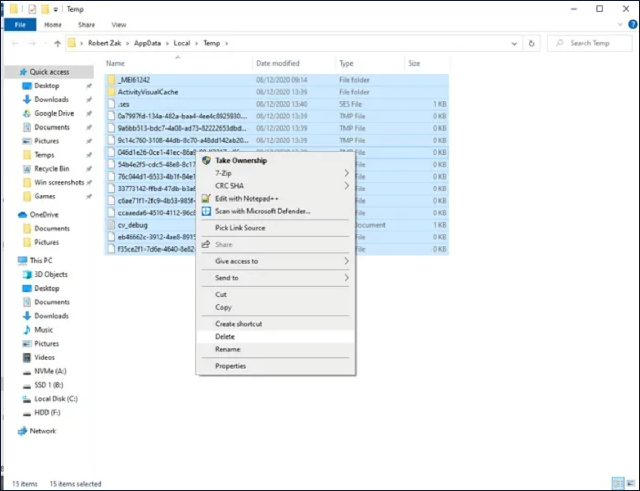Click the Share icon in context menu
The height and width of the screenshot is (491, 640).
207,244
